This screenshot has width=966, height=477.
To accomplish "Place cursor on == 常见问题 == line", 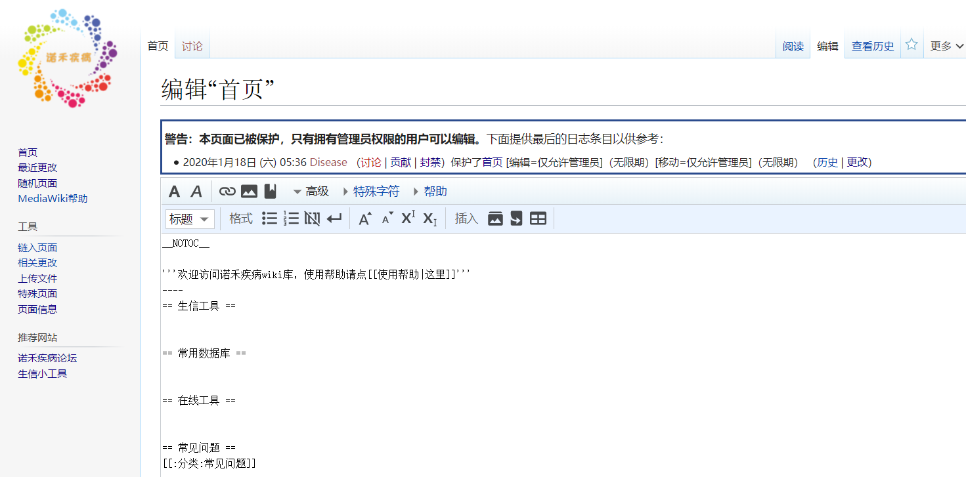I will (x=199, y=447).
